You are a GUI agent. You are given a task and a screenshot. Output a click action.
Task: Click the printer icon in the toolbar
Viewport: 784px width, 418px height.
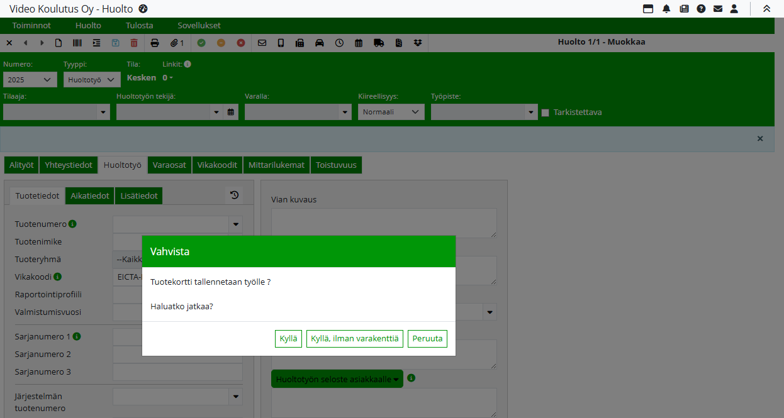coord(155,43)
